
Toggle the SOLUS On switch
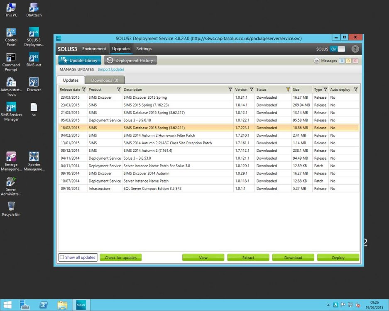[x=338, y=49]
